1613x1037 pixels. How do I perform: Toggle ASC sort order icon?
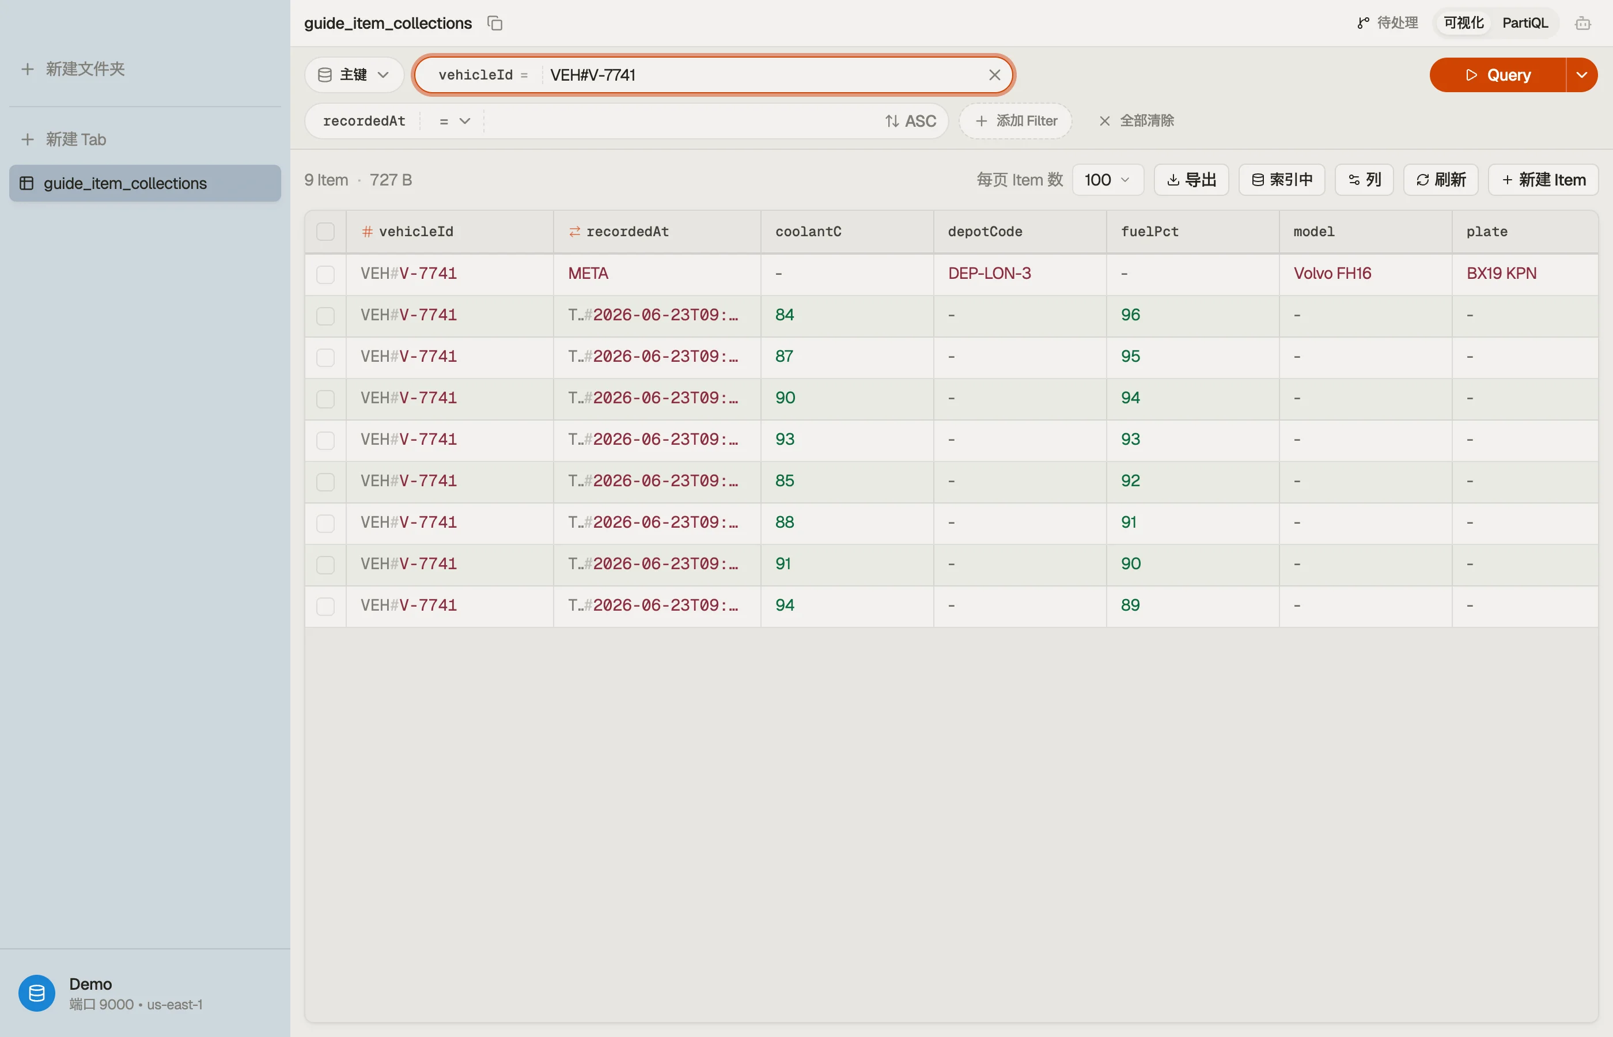coord(891,121)
